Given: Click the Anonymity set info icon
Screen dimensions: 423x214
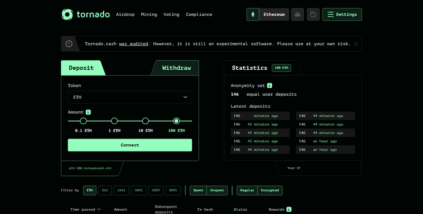Looking at the screenshot, I should tap(269, 85).
